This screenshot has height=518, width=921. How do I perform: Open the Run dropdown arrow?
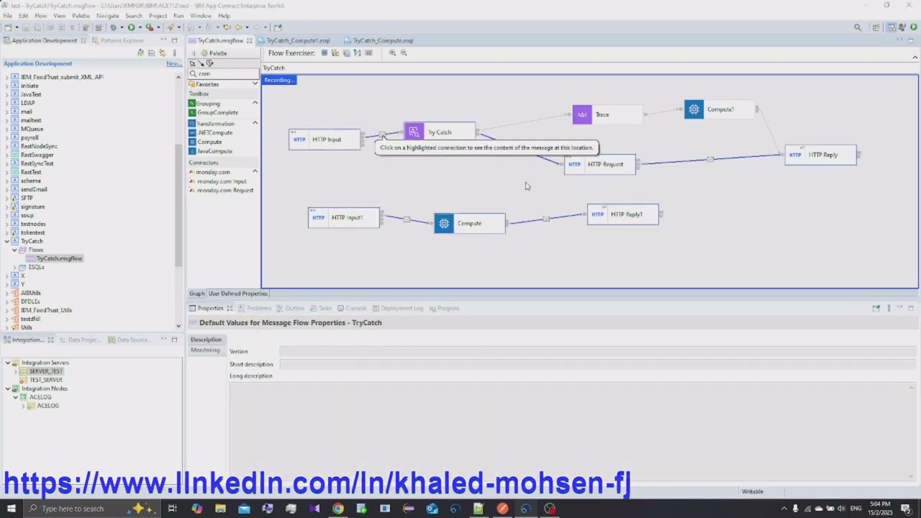coord(140,27)
